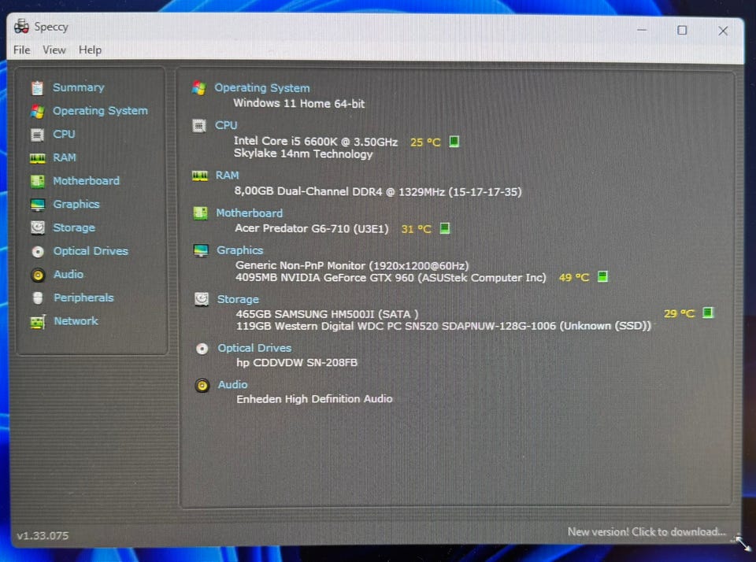756x562 pixels.
Task: Open the Operating System heading link in summary
Action: (x=262, y=88)
